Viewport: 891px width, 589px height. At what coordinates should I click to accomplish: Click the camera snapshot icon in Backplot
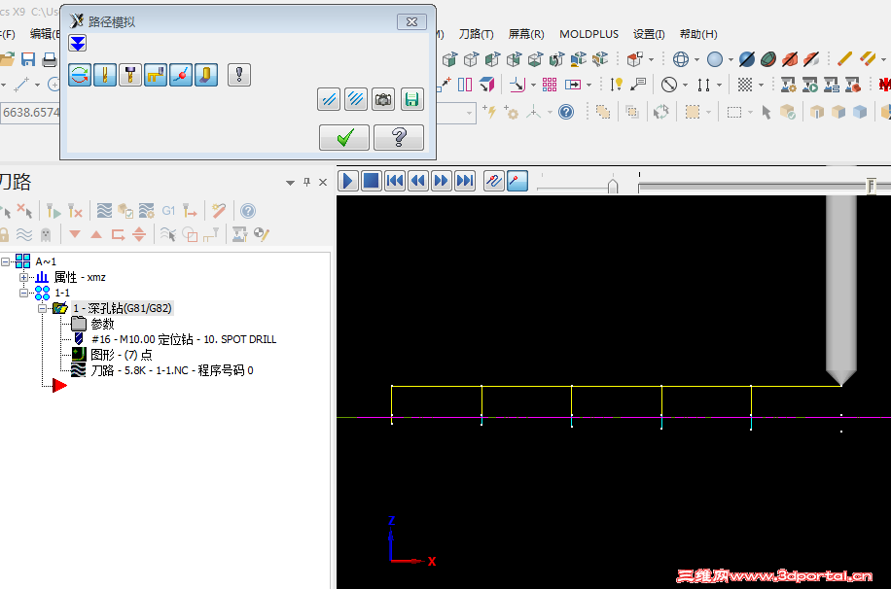click(x=383, y=99)
